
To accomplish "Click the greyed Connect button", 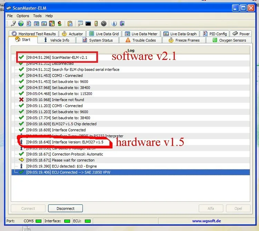I will (x=28, y=208).
